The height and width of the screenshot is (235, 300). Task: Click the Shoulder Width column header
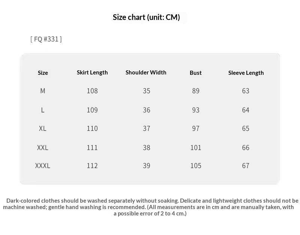coord(146,73)
